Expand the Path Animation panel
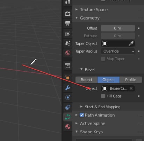This screenshot has height=141, width=144. 77,115
